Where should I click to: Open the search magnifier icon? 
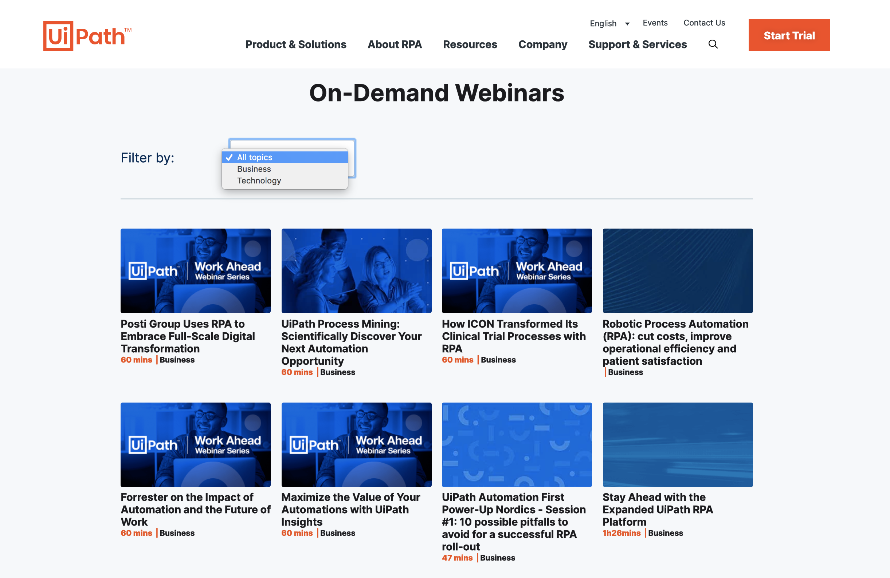(x=713, y=44)
